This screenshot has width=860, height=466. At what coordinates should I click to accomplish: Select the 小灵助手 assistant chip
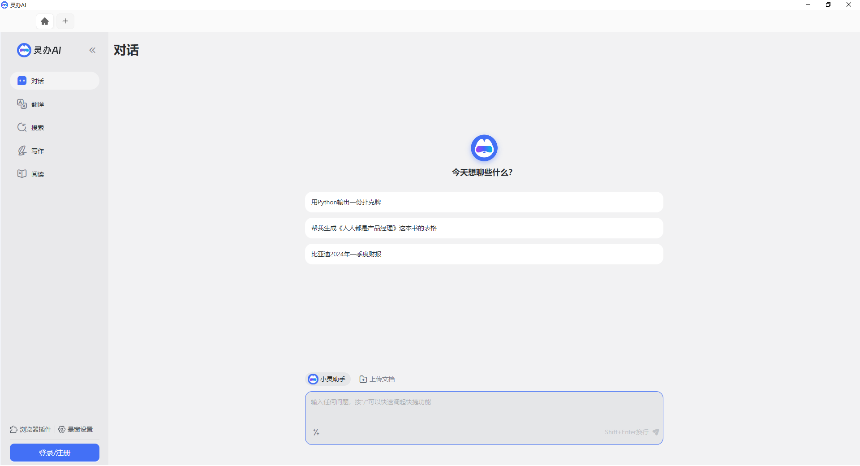(x=328, y=379)
